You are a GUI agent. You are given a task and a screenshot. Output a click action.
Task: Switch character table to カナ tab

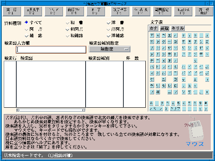tap(153, 29)
